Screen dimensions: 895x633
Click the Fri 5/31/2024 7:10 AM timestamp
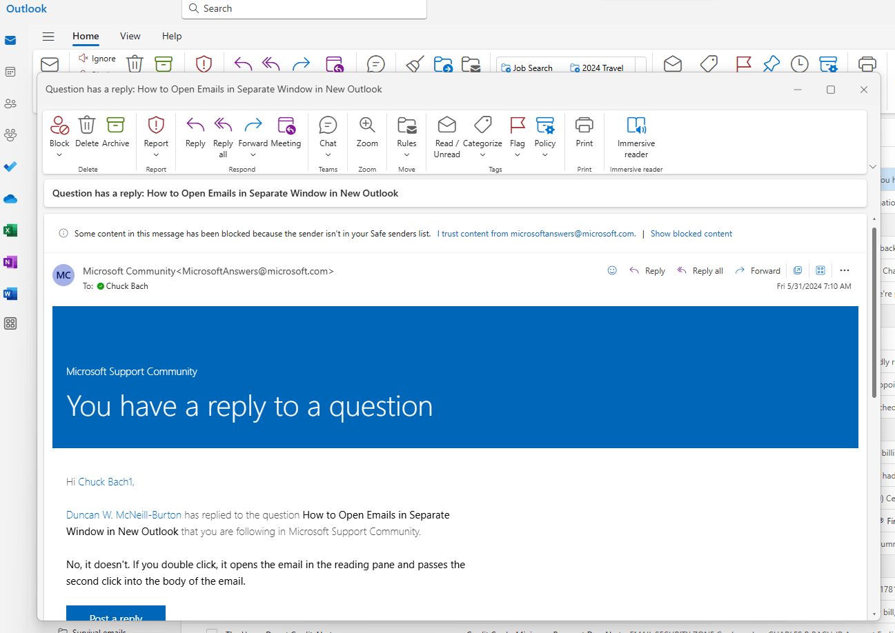tap(814, 286)
